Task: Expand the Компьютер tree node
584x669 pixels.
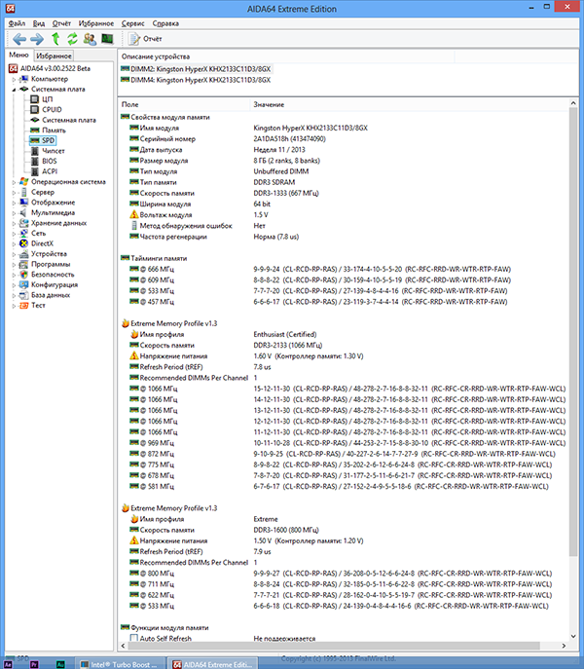Action: [14, 79]
